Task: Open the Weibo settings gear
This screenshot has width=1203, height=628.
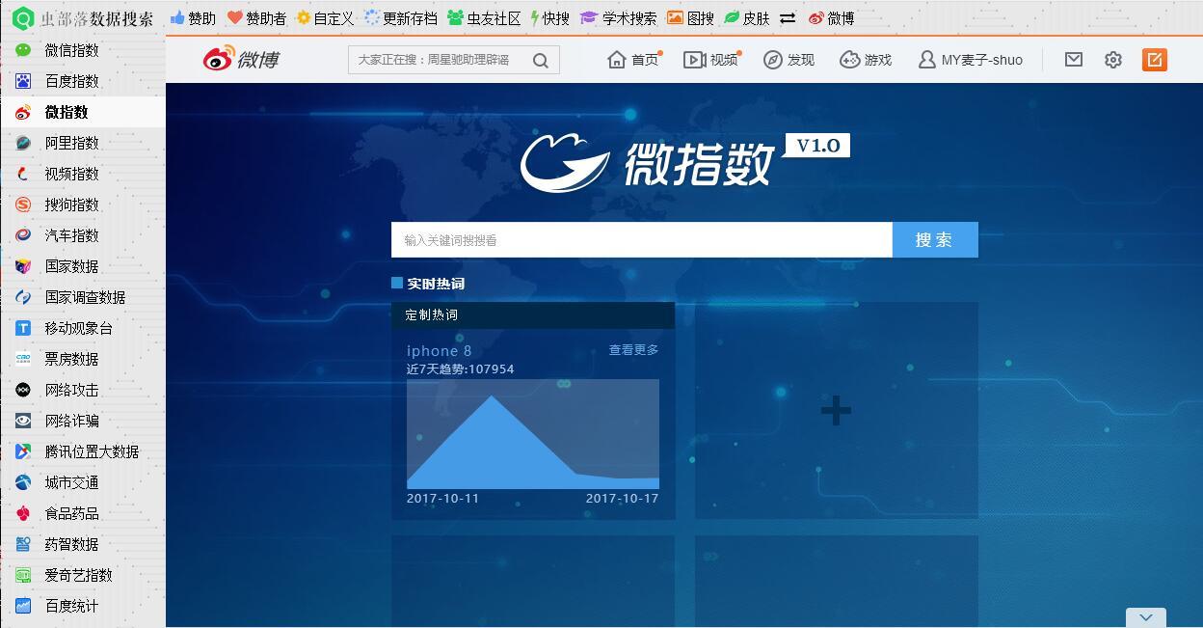Action: pyautogui.click(x=1113, y=59)
